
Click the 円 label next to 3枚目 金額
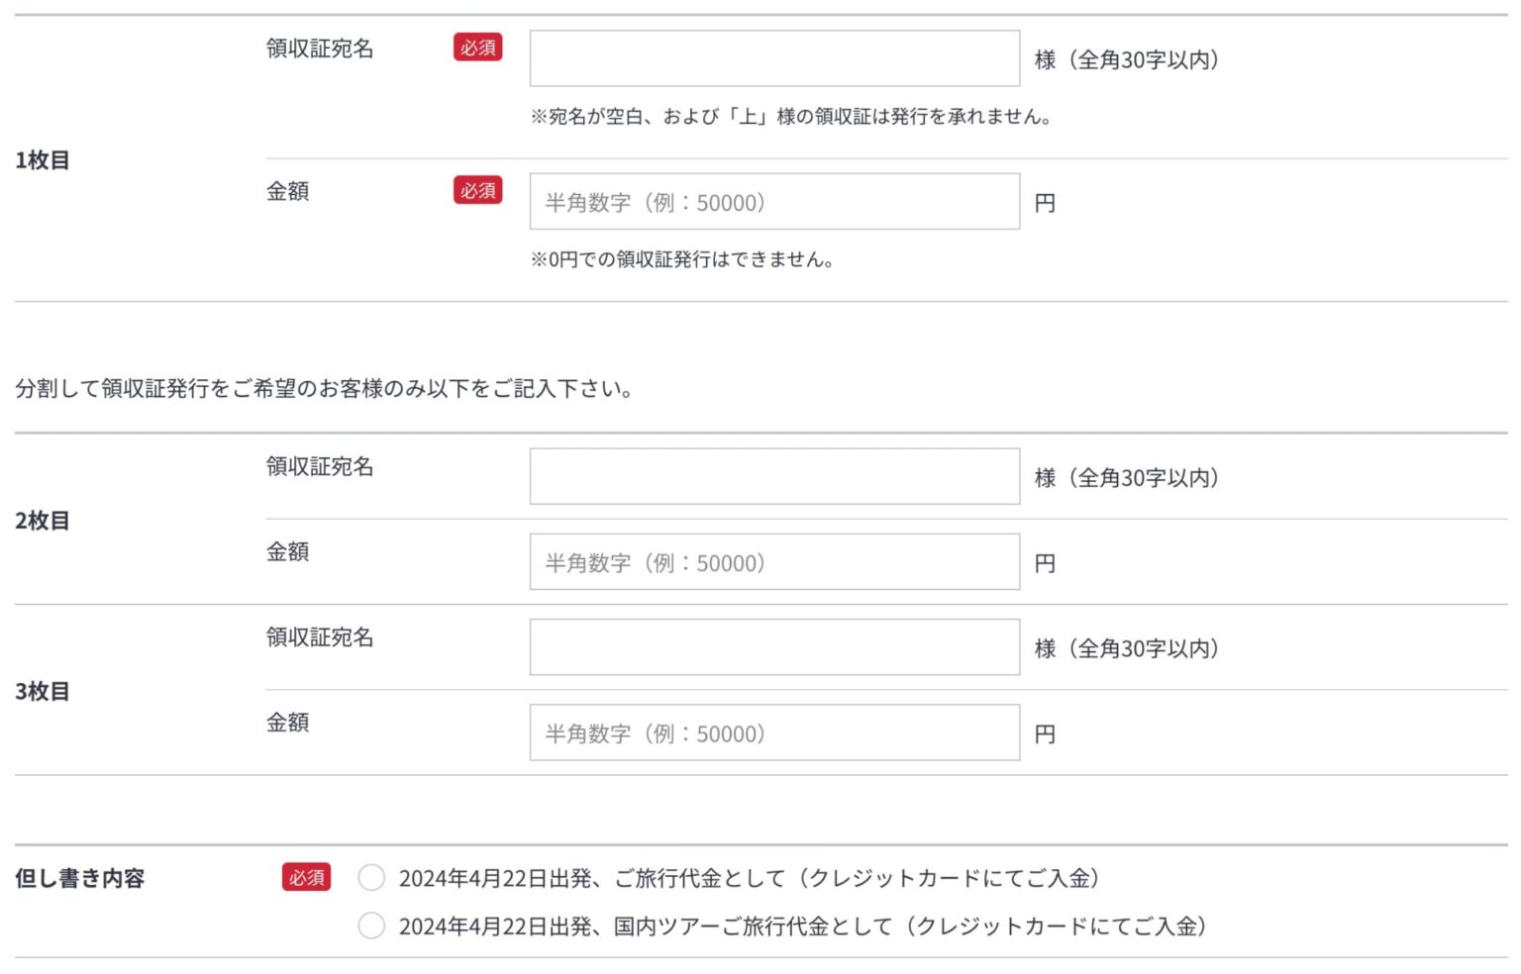[x=1047, y=733]
